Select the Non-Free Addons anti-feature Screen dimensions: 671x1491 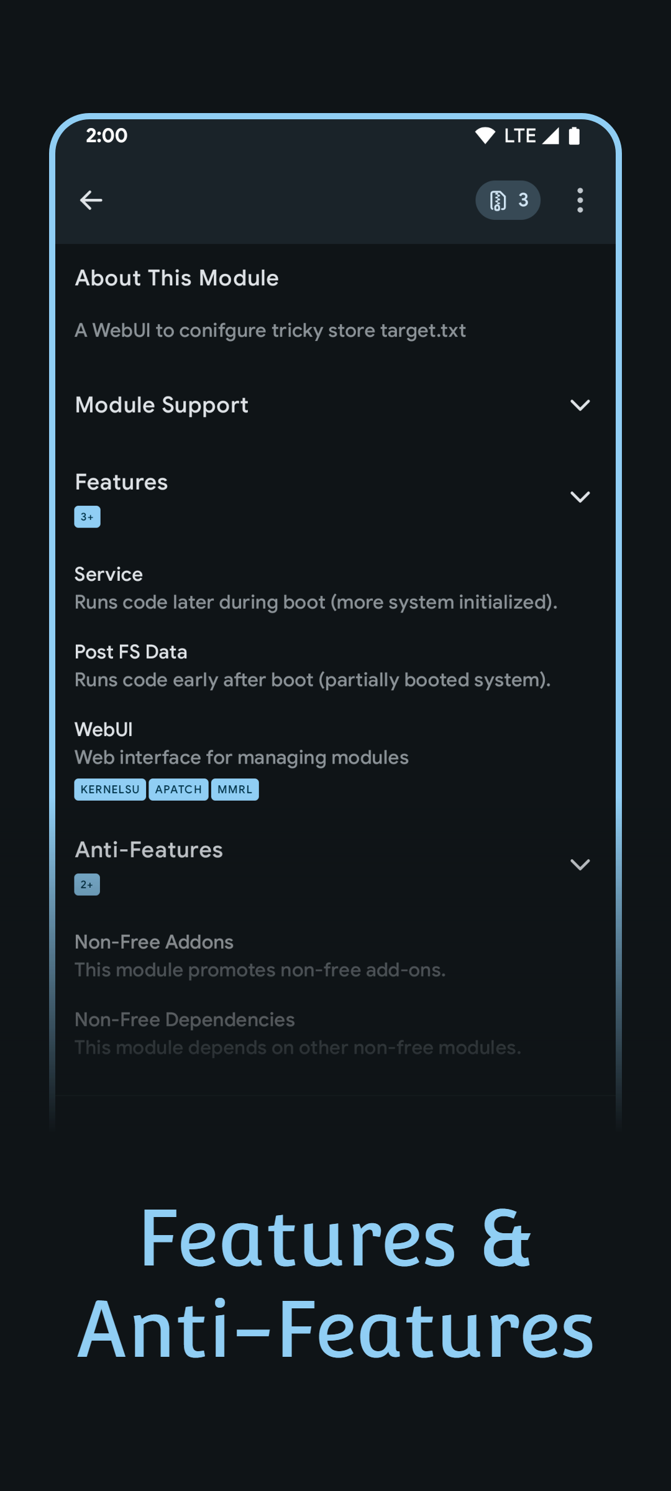coord(260,955)
